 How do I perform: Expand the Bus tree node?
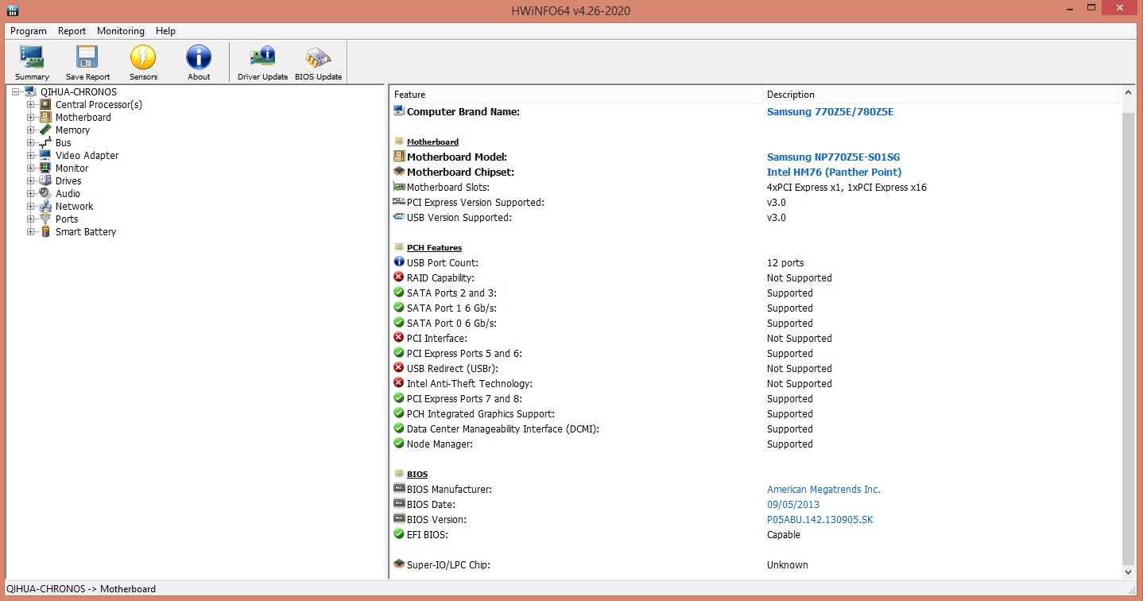[30, 143]
